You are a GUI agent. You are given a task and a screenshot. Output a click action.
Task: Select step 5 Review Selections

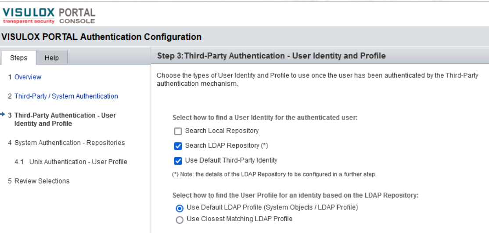[x=42, y=181]
